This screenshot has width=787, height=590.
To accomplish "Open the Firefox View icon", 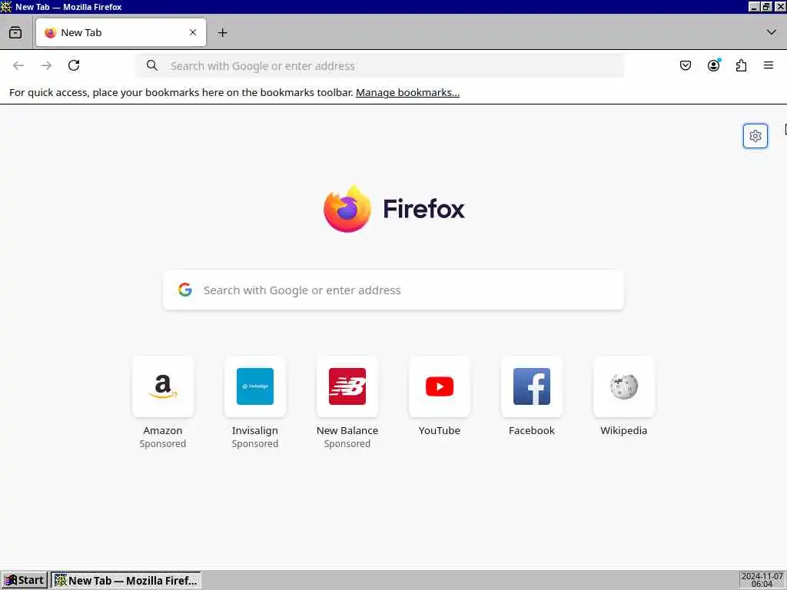I will pyautogui.click(x=15, y=32).
